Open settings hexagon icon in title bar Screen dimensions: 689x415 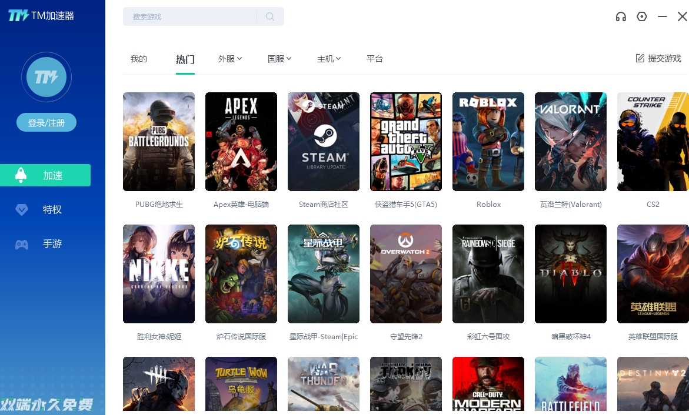(641, 16)
